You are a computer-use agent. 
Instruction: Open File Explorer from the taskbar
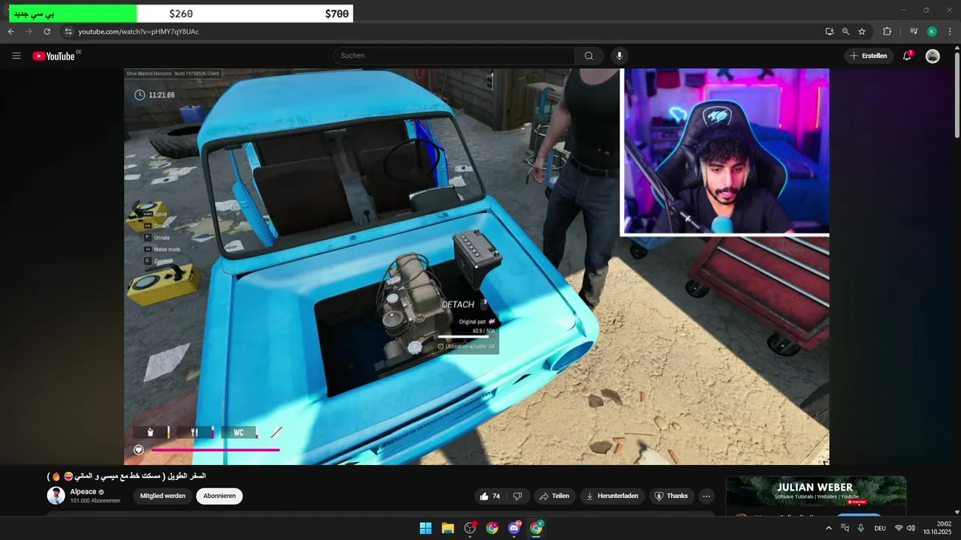[447, 528]
